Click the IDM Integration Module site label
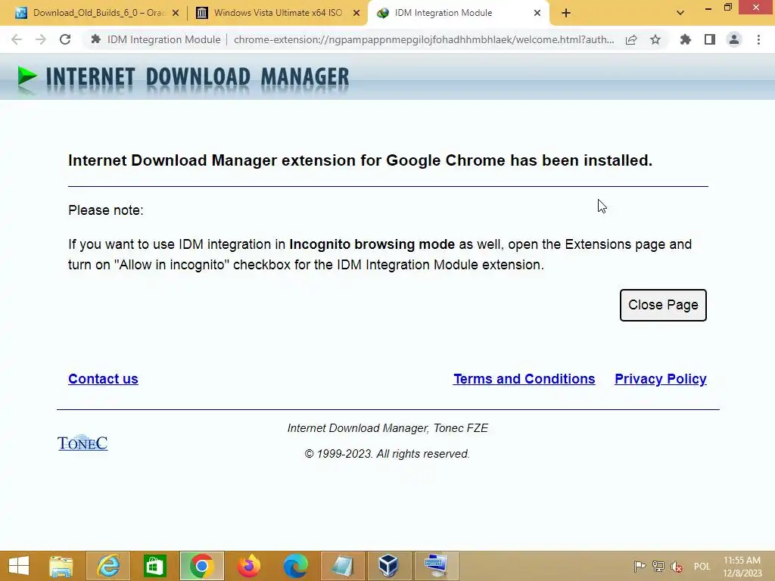775x581 pixels. click(x=163, y=39)
